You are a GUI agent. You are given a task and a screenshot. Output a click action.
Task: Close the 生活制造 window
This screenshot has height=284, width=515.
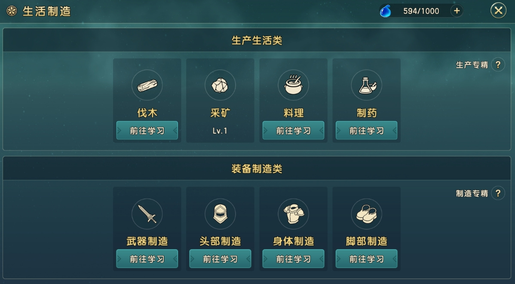click(498, 10)
